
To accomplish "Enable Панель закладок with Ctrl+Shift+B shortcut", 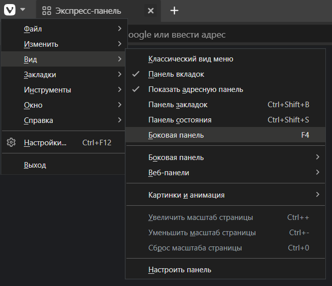I will click(178, 105).
